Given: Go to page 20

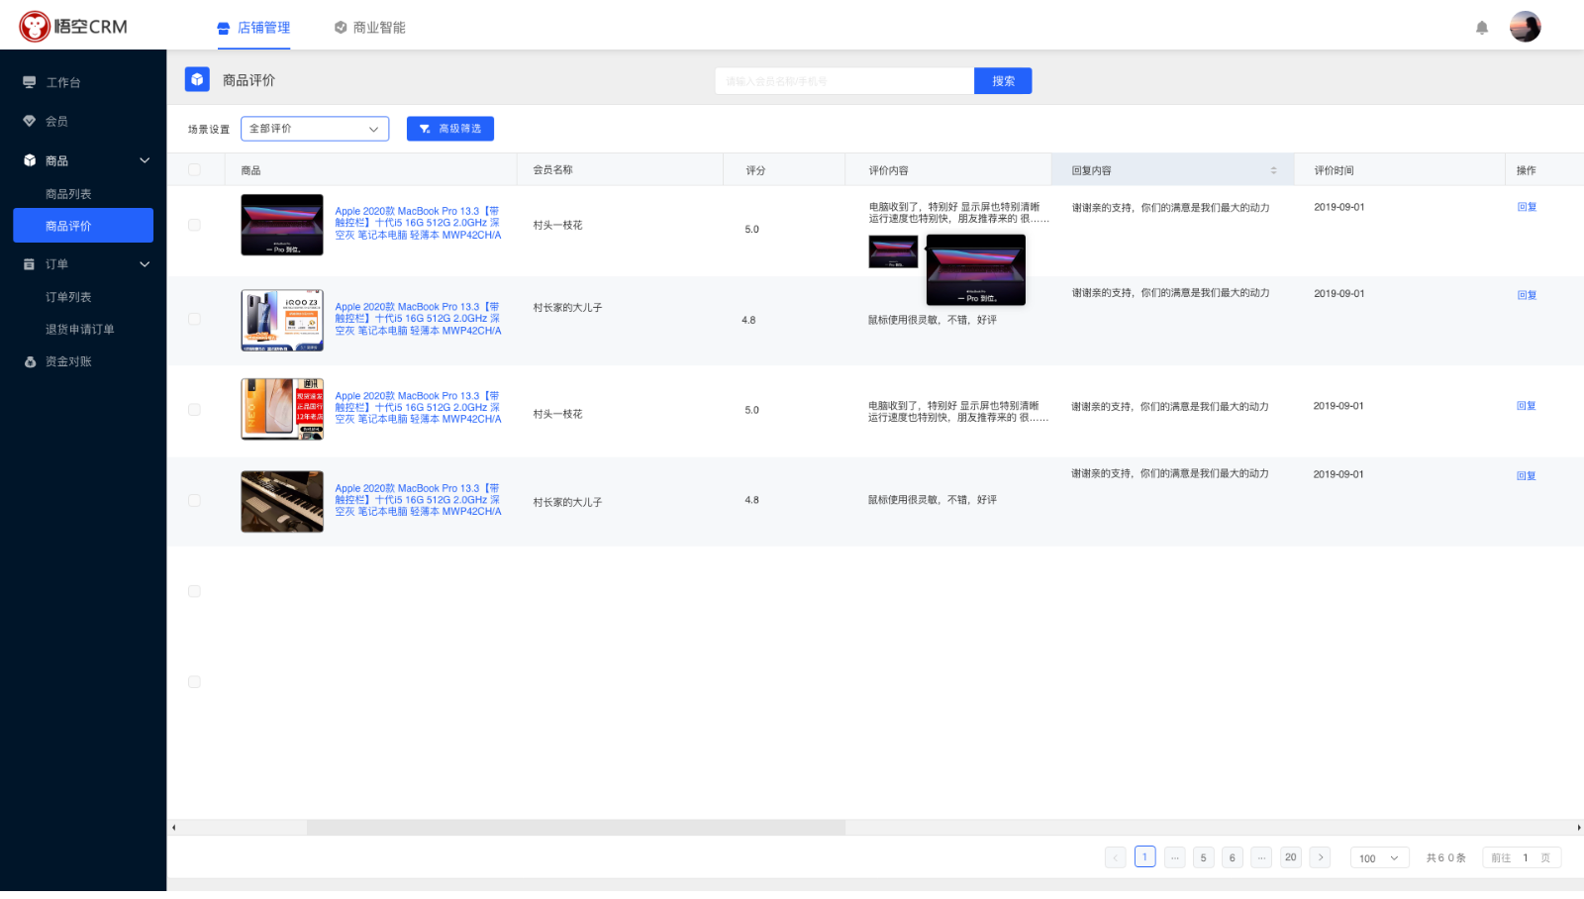Looking at the screenshot, I should pos(1291,857).
